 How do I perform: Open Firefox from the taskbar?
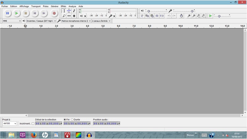34,135
